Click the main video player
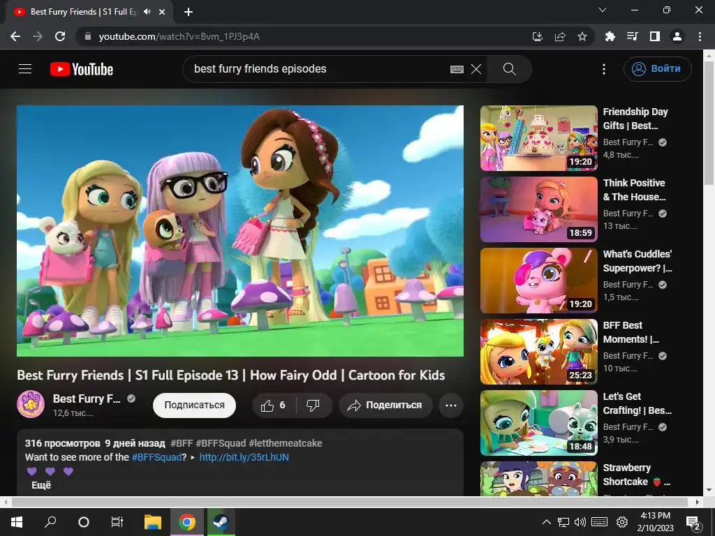The image size is (715, 536). [240, 230]
